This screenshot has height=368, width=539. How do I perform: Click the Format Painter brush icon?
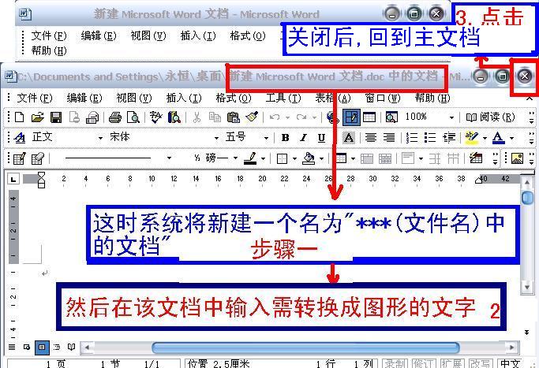click(x=252, y=117)
